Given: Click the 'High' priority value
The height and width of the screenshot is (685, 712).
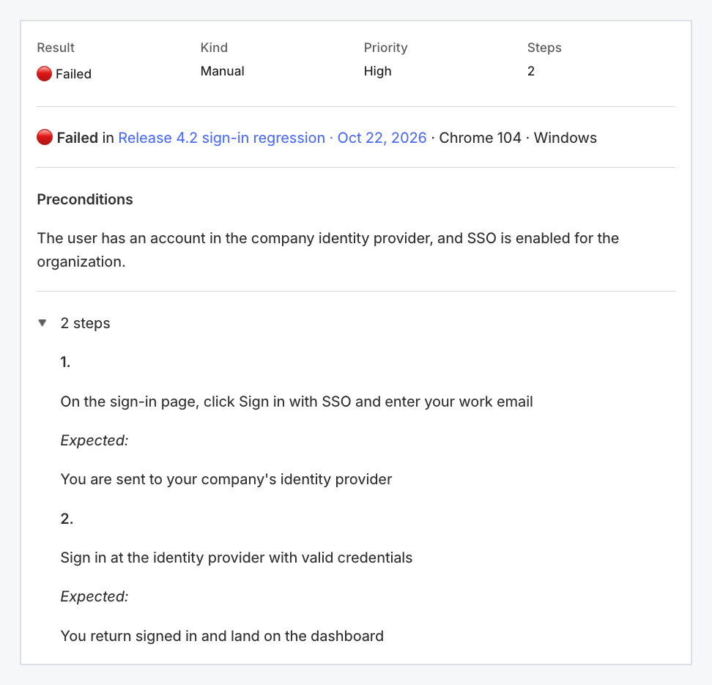Looking at the screenshot, I should point(377,71).
